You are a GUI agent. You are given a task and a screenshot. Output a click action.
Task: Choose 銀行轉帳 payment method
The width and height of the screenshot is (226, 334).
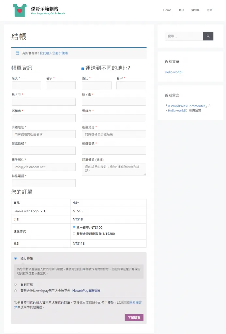coord(15,258)
